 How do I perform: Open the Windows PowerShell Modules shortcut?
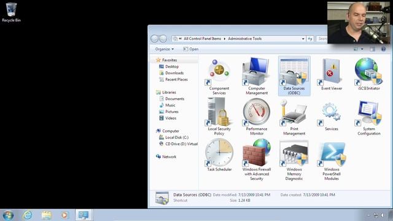[x=332, y=160]
